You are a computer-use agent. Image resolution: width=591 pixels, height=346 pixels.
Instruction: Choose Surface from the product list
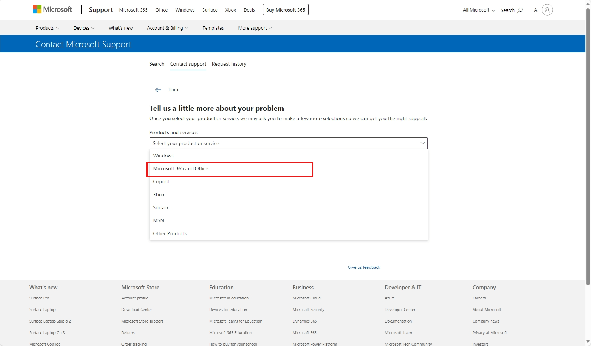coord(288,207)
